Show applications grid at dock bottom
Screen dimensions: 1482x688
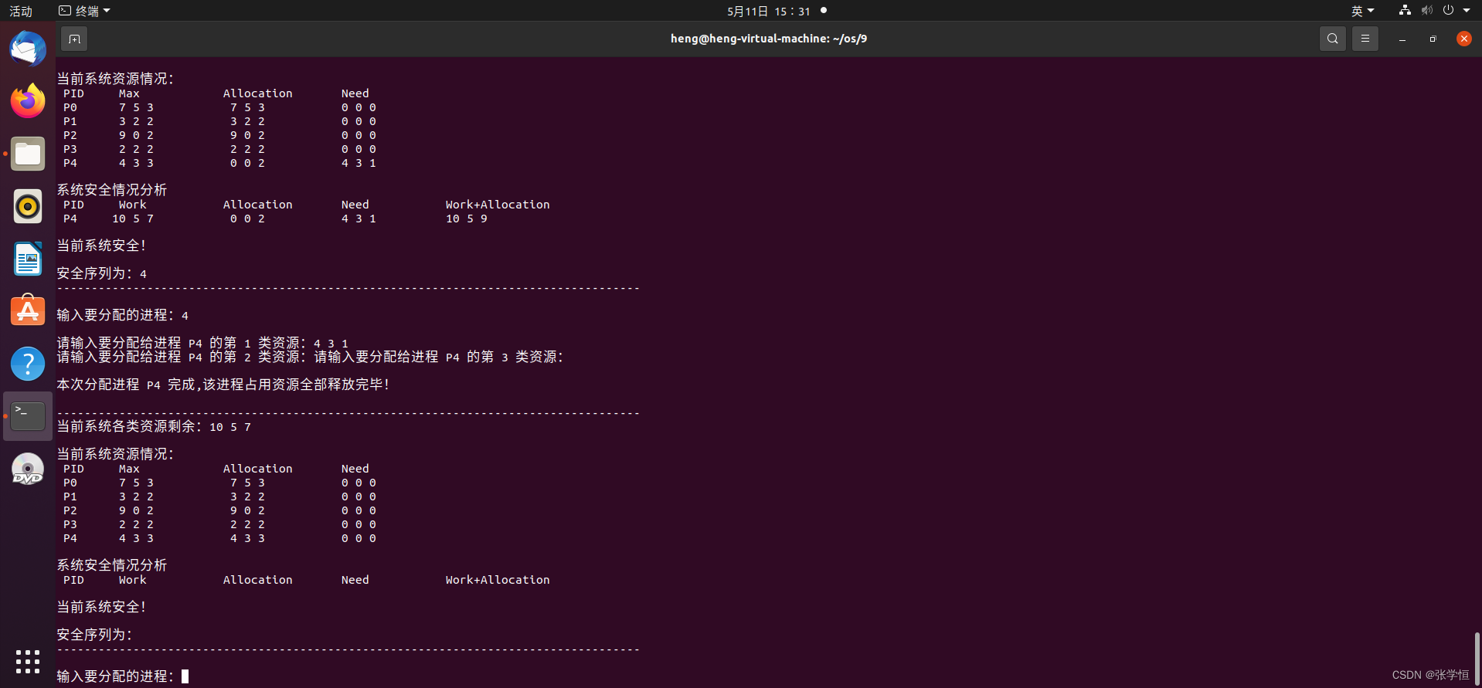click(28, 662)
